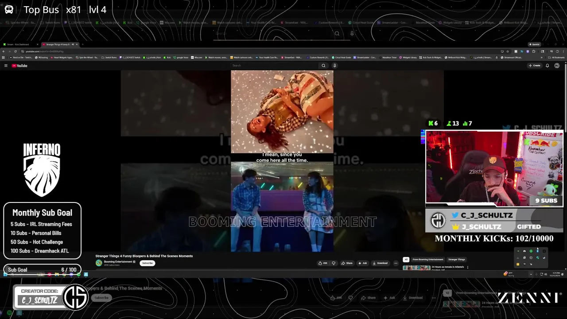Open the Gemini button in Chrome
Viewport: 567px width, 319px height.
click(534, 44)
